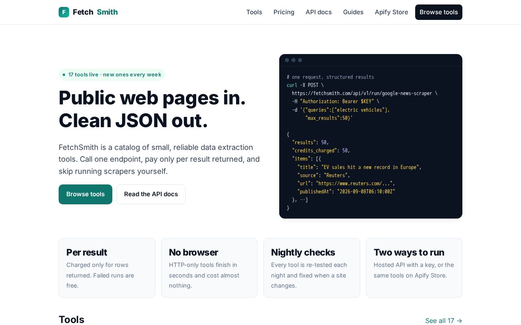Click the 'Tools' section heading above the cards' end
The width and height of the screenshot is (521, 325).
(x=71, y=320)
